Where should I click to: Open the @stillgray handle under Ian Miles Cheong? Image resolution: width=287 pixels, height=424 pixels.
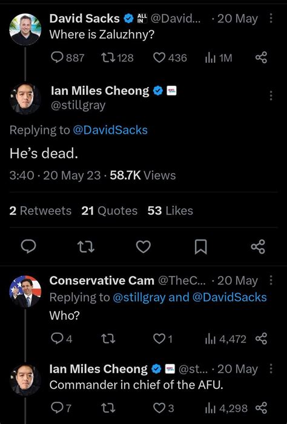(x=78, y=105)
